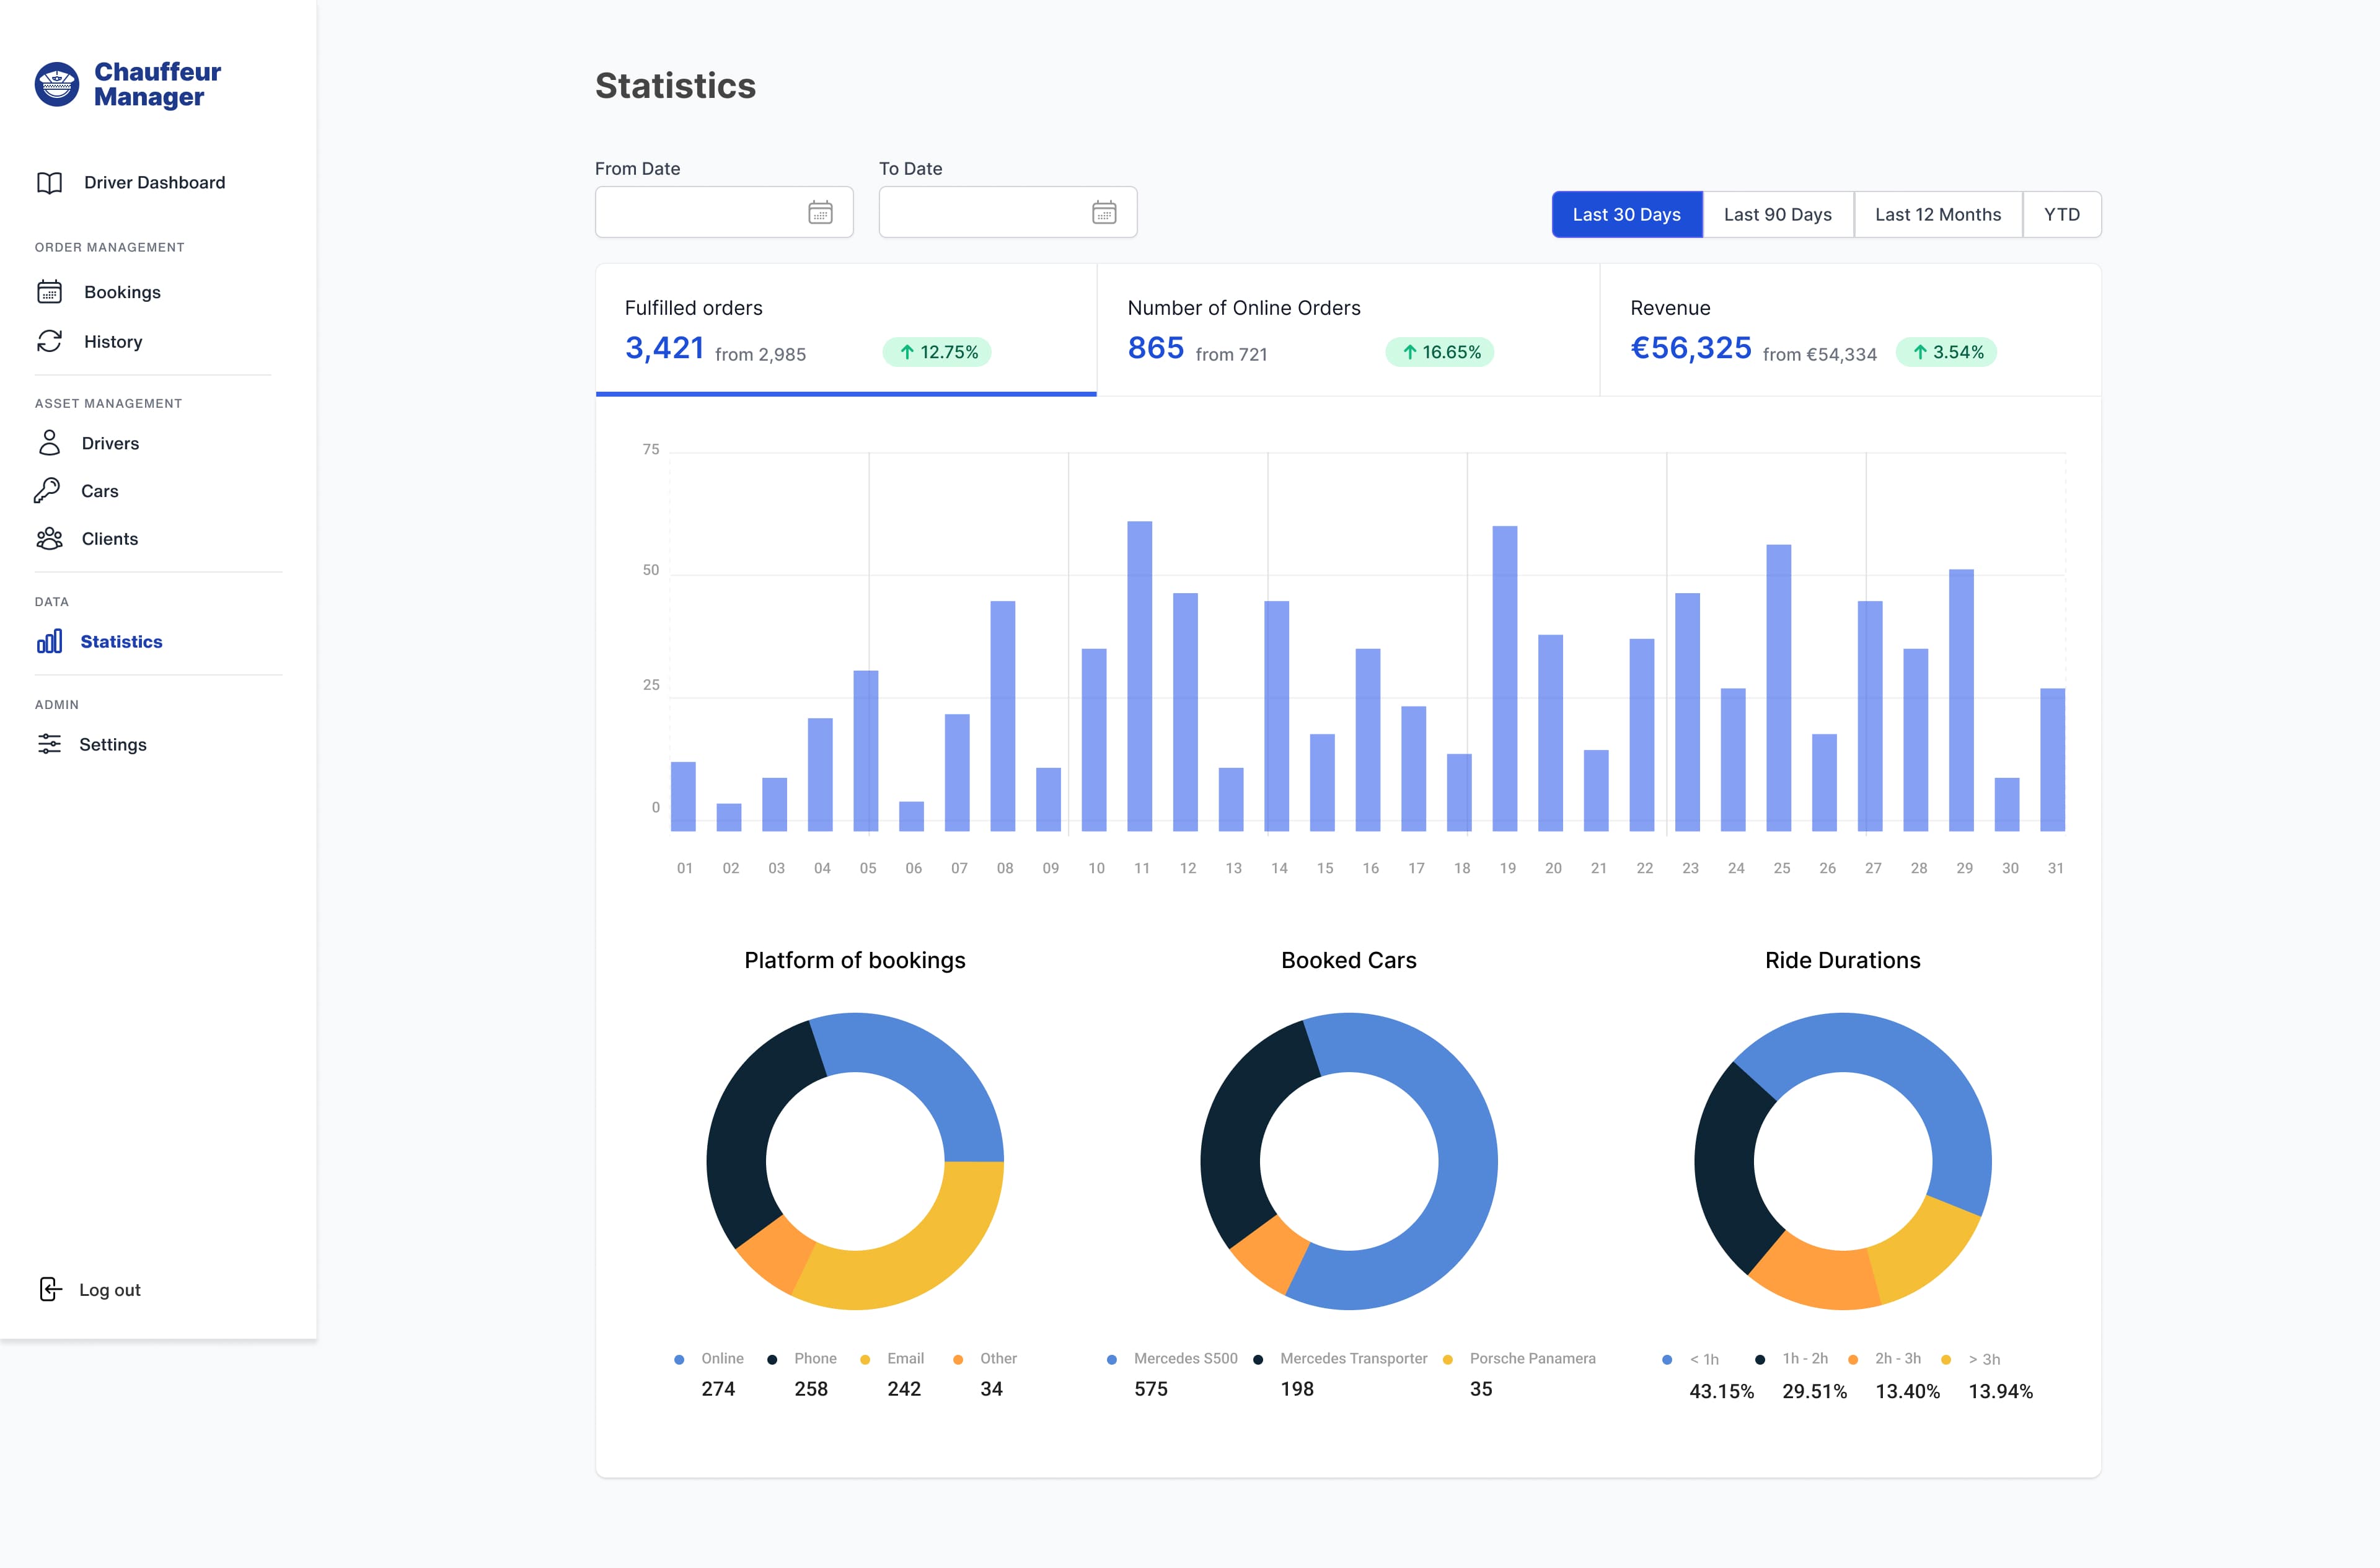Open Settings in the sidebar
The image size is (2380, 1568).
(x=112, y=745)
